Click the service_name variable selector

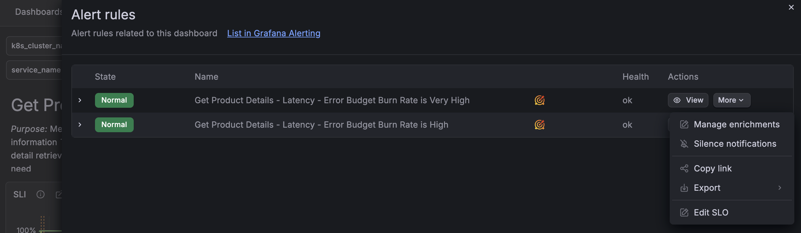(36, 69)
